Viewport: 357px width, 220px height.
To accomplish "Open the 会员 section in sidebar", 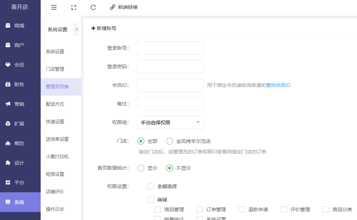I will coord(20,65).
